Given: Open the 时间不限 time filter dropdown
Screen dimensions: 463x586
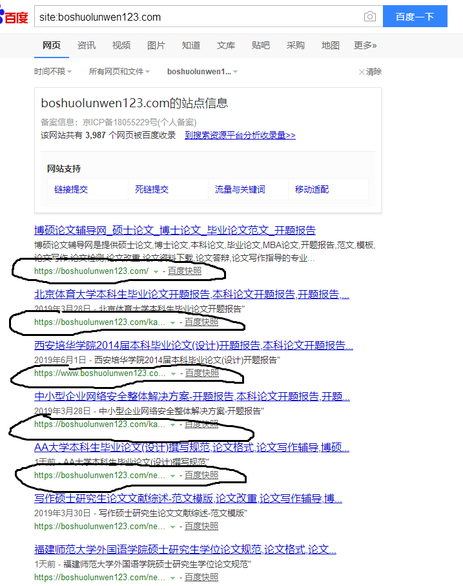Looking at the screenshot, I should [x=53, y=71].
